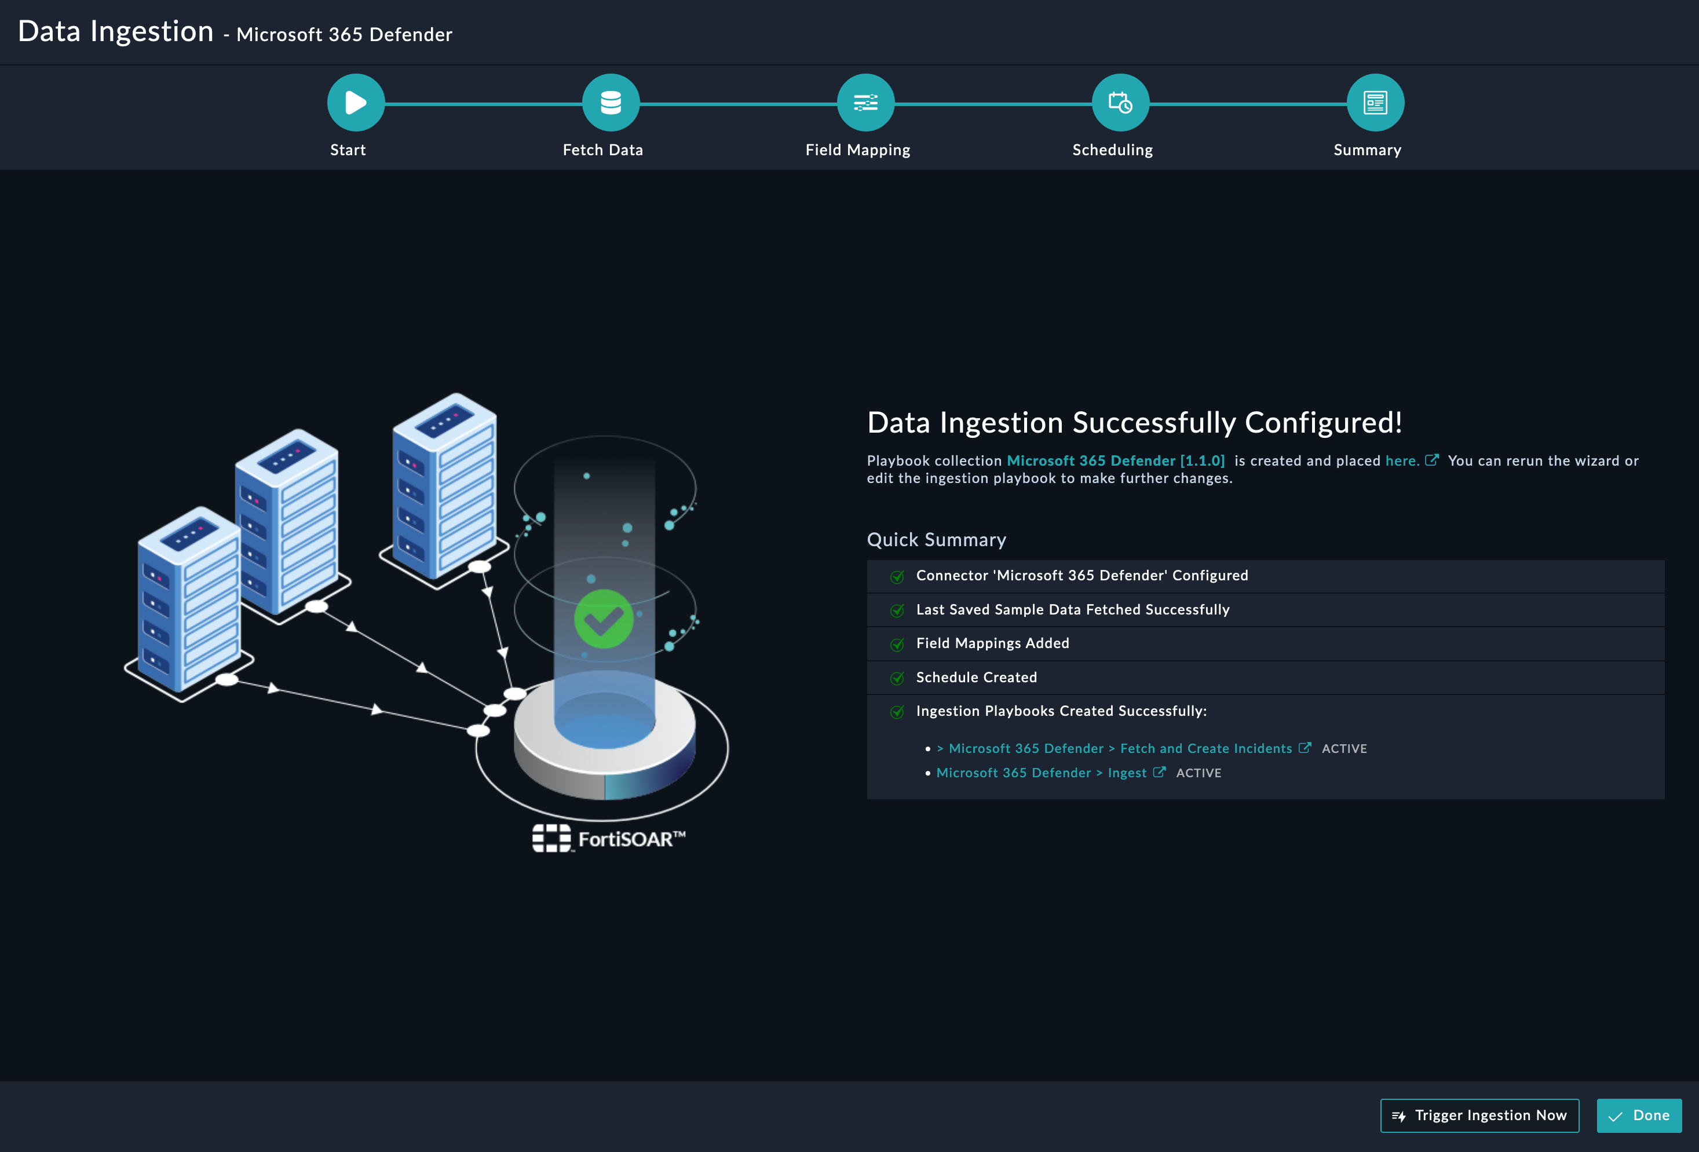Open external link icon next to 'here.'
Screen dimensions: 1699x1152
[1431, 460]
